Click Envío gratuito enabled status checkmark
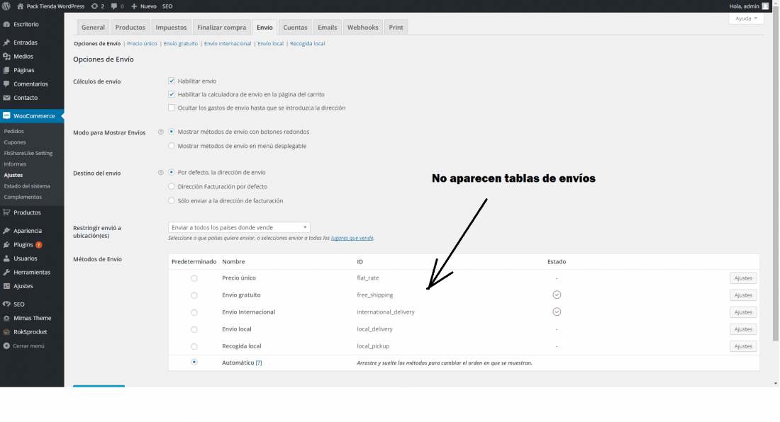The height and width of the screenshot is (422, 780). pyautogui.click(x=557, y=295)
